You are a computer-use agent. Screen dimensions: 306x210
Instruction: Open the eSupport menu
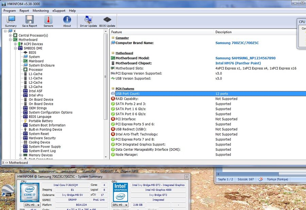click(59, 11)
